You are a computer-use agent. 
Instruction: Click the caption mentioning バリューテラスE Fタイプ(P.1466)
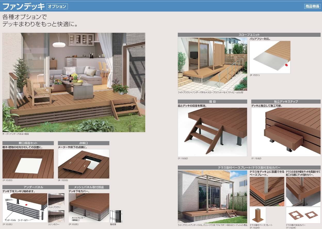pyautogui.click(x=212, y=225)
